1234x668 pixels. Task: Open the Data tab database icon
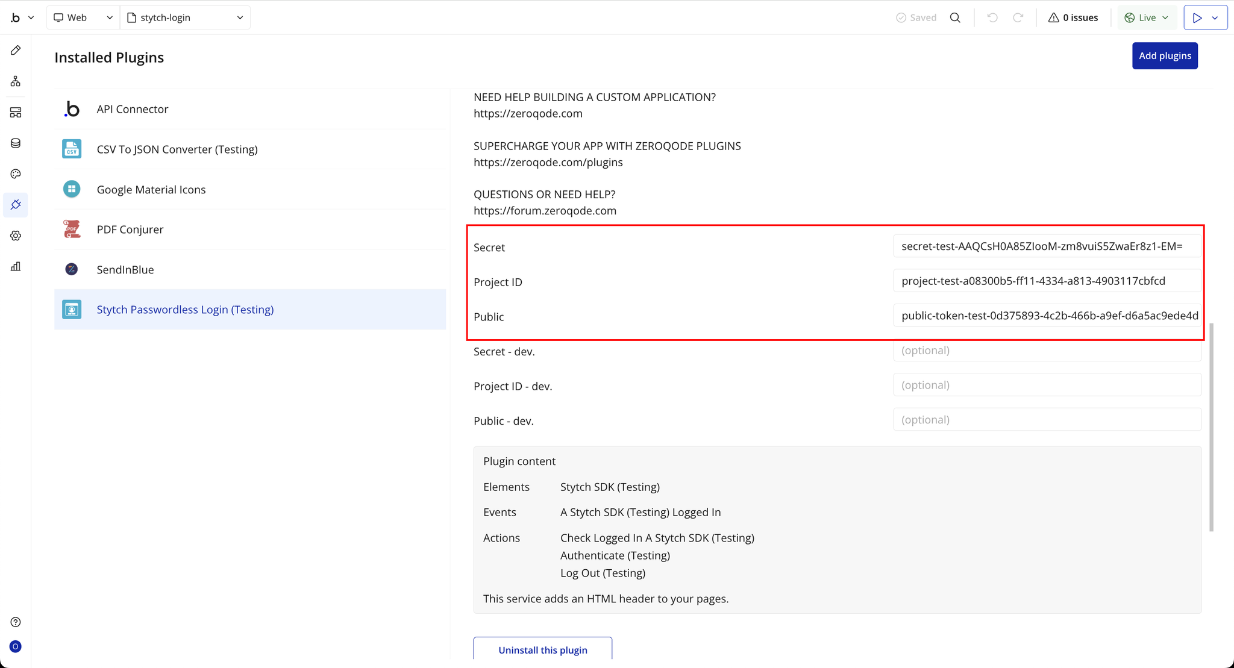[16, 143]
